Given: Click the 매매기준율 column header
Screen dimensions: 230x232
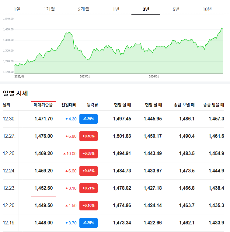Looking at the screenshot, I should pos(43,105).
